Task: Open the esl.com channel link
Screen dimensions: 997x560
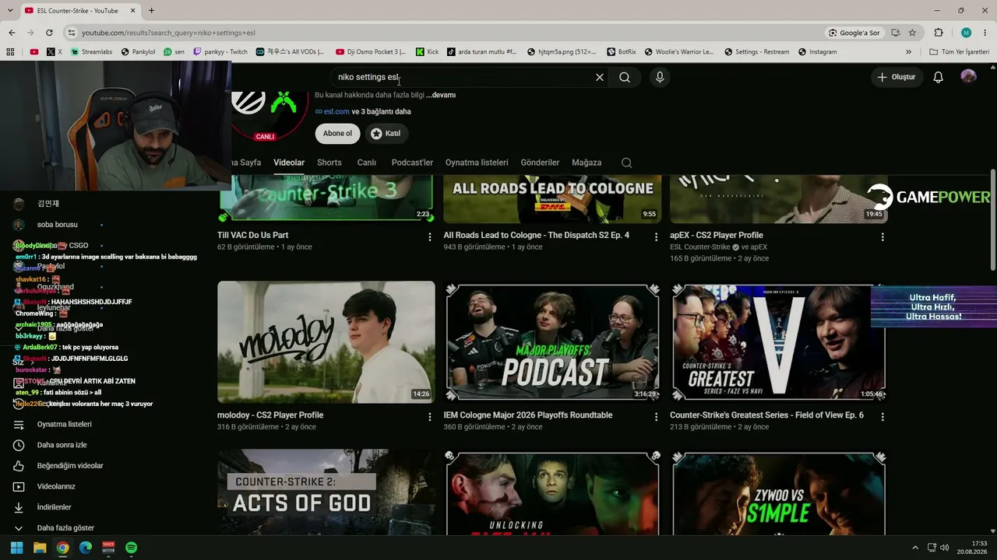Action: pyautogui.click(x=336, y=111)
